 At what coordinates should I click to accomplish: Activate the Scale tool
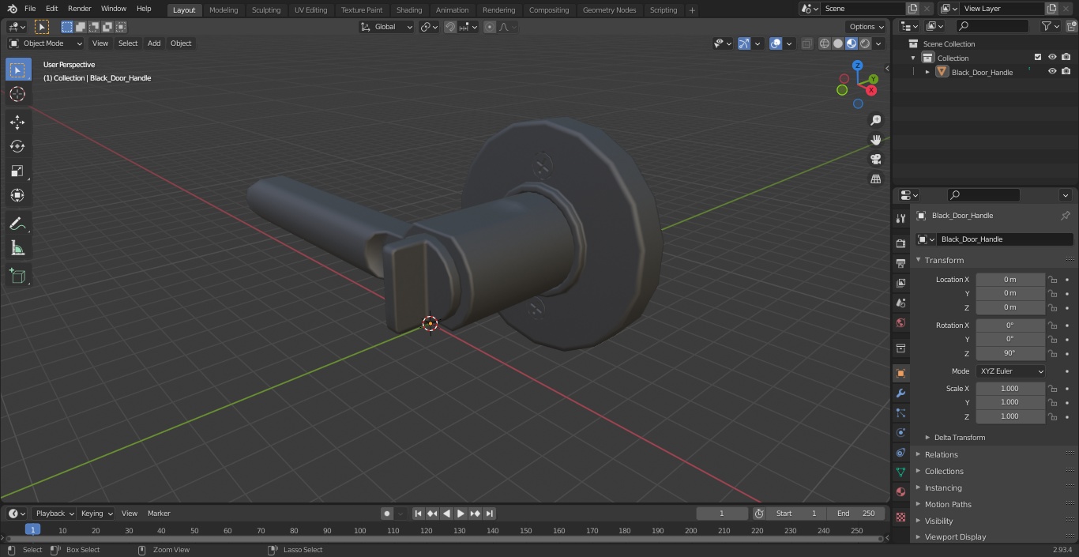click(x=17, y=171)
